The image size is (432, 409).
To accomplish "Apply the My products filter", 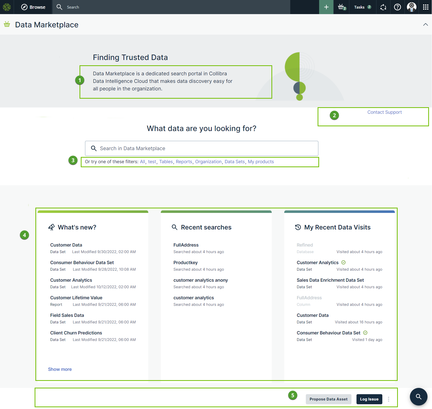I will [x=261, y=162].
